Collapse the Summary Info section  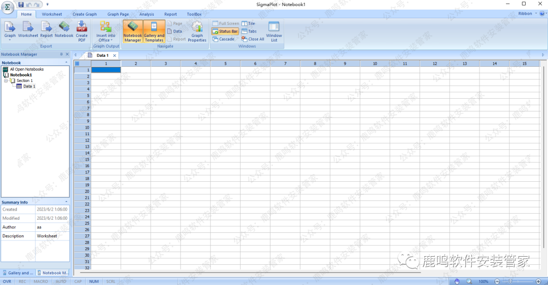click(x=66, y=202)
